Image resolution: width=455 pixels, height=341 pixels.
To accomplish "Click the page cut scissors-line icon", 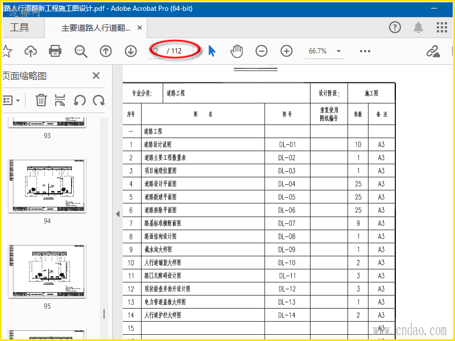I will 60,101.
